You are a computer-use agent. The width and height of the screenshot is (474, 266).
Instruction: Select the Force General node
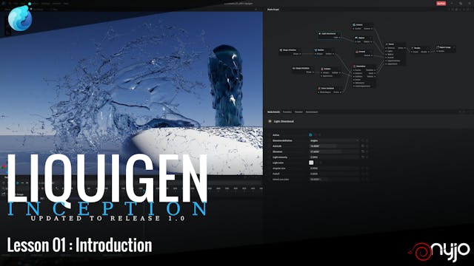[330, 90]
